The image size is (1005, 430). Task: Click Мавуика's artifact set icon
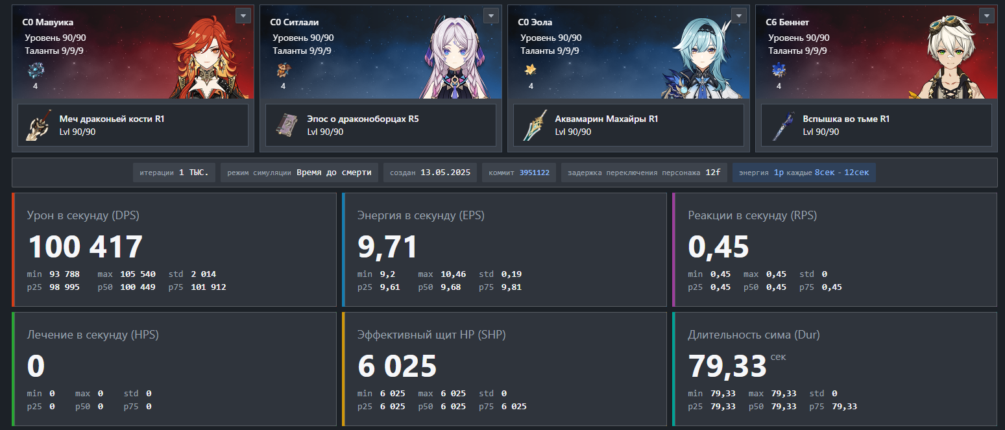pos(35,70)
